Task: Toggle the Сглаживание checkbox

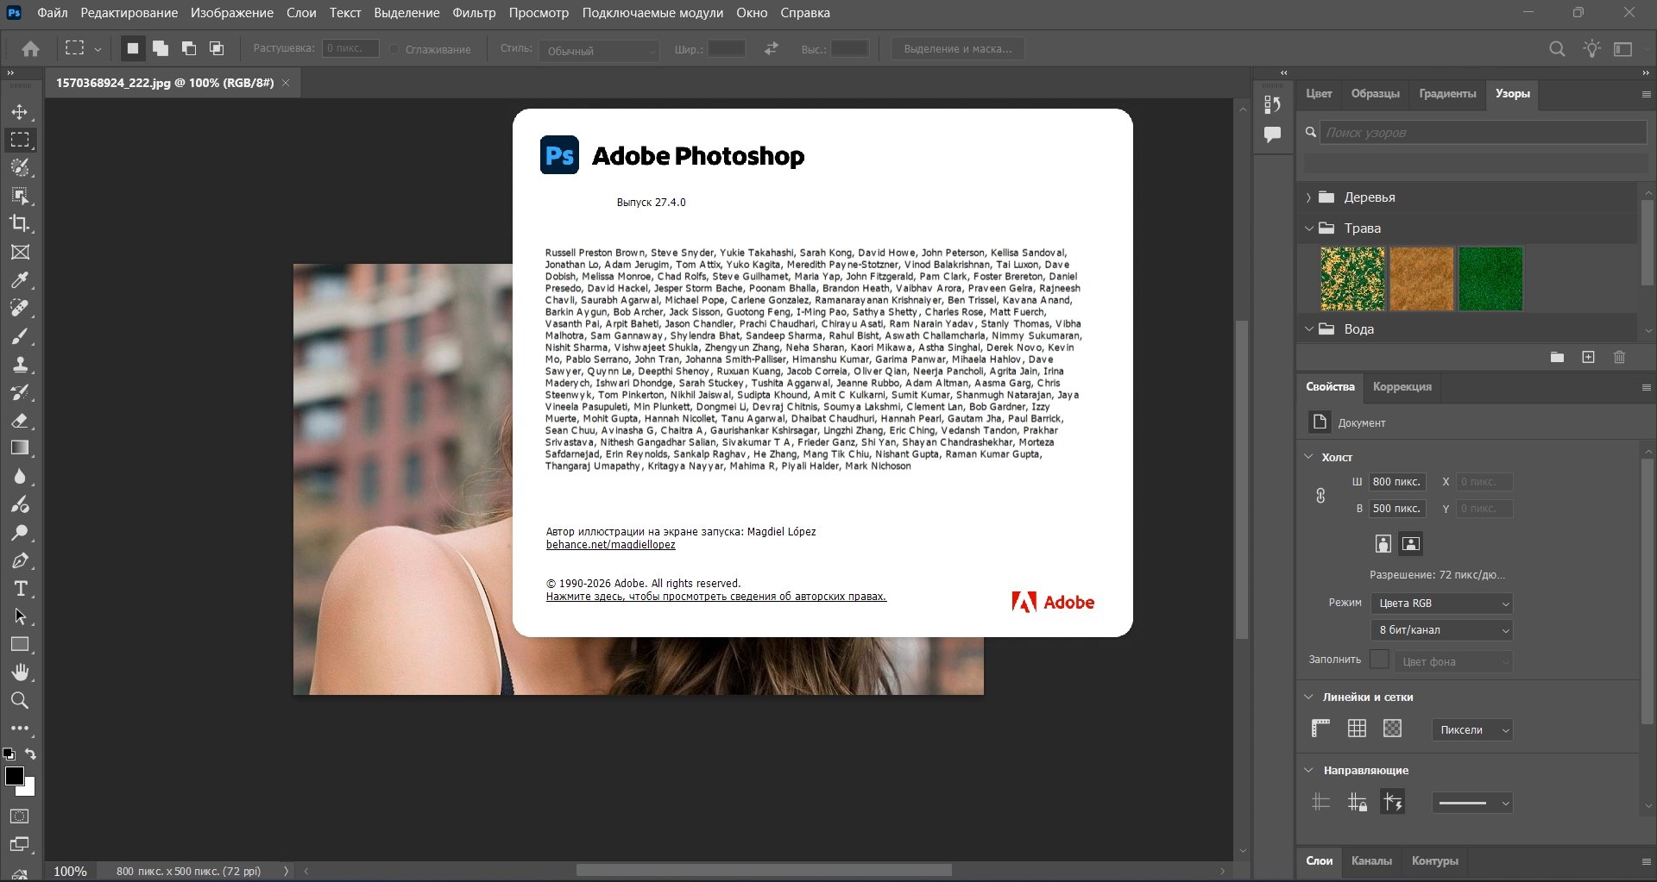Action: pyautogui.click(x=394, y=49)
